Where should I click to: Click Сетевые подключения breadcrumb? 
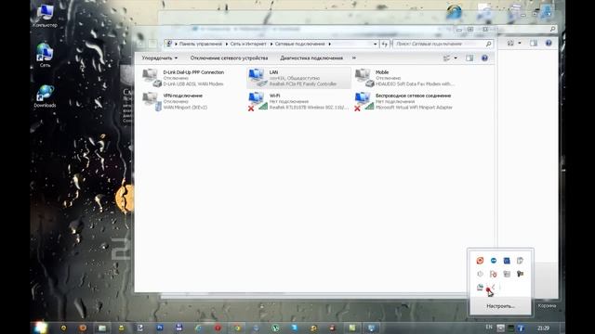tap(299, 44)
